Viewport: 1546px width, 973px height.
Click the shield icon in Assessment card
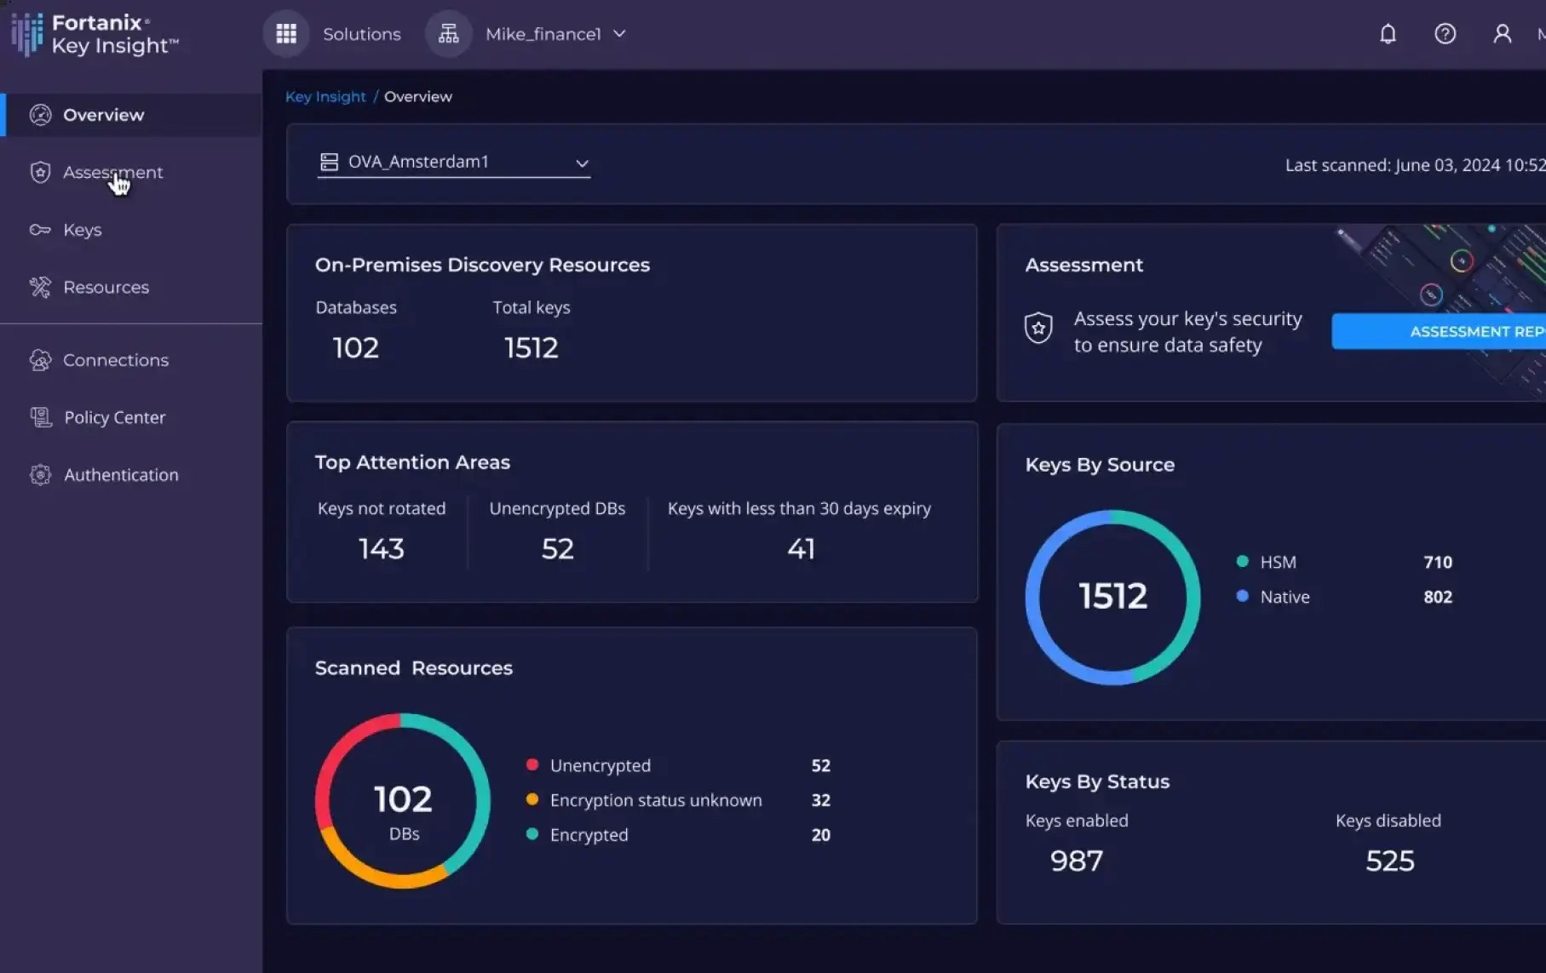tap(1038, 329)
